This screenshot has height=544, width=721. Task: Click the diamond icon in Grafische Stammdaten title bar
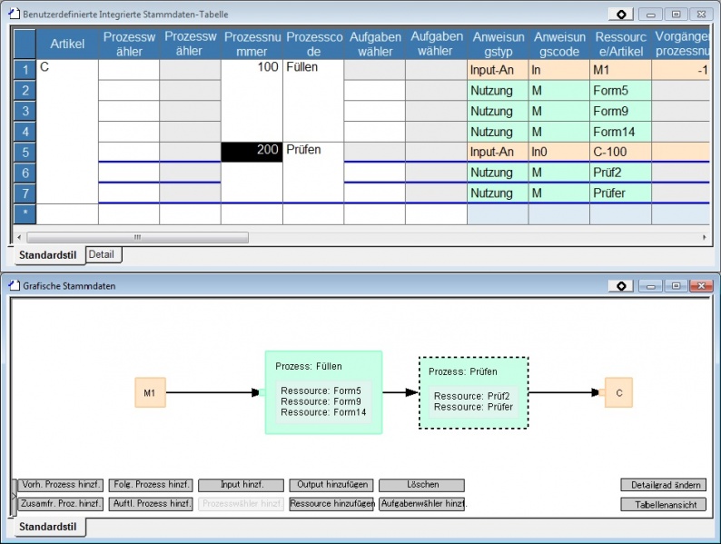[x=620, y=286]
